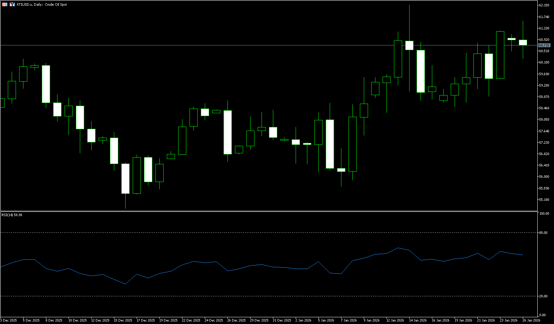Click the 55.180 price scale label
The image size is (554, 324).
544,199
